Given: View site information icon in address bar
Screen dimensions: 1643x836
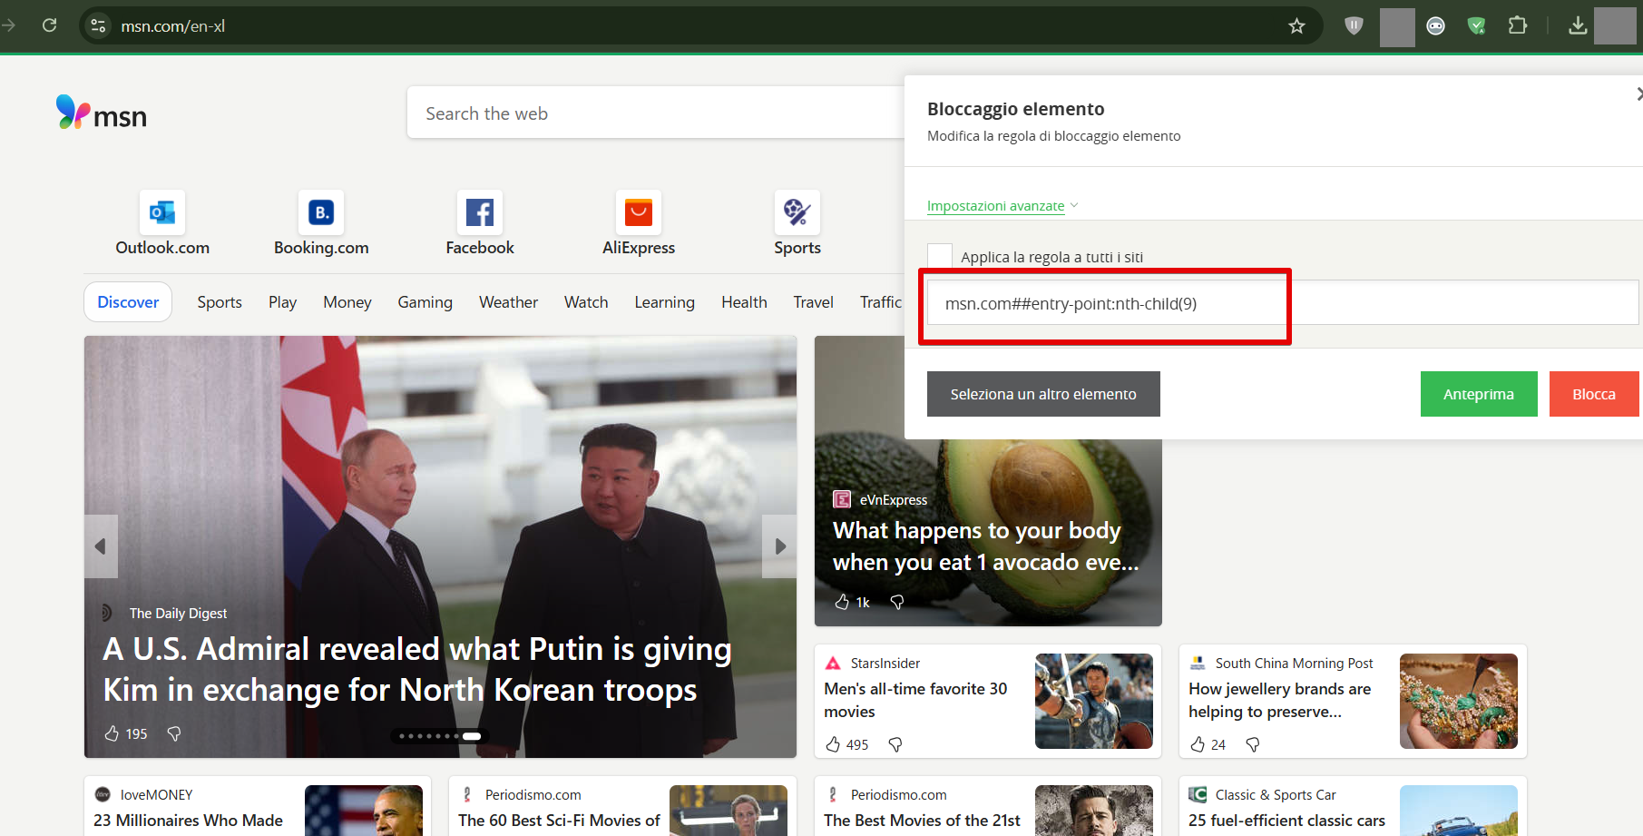Looking at the screenshot, I should point(99,25).
